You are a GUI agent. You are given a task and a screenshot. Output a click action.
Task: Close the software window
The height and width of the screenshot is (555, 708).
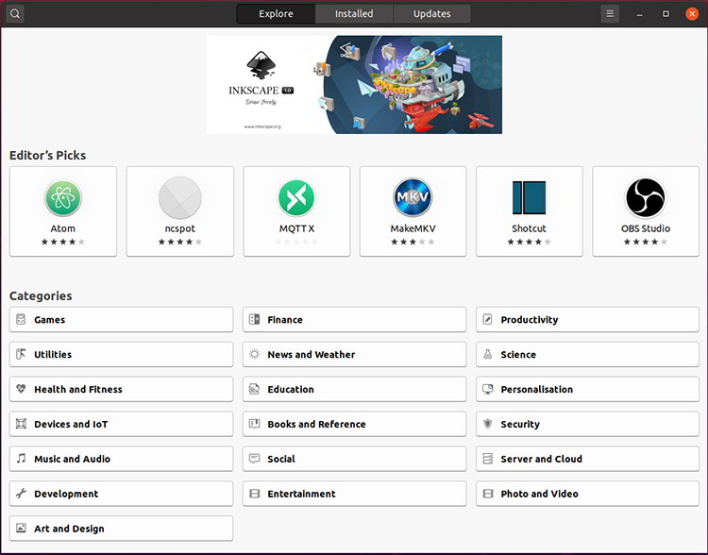coord(692,14)
